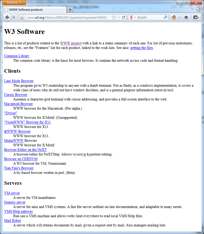
Task: Minimize the Firefox window
Action: pos(180,3)
